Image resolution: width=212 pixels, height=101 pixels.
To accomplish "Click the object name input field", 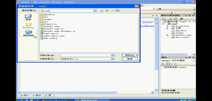I will pyautogui.click(x=86, y=55).
